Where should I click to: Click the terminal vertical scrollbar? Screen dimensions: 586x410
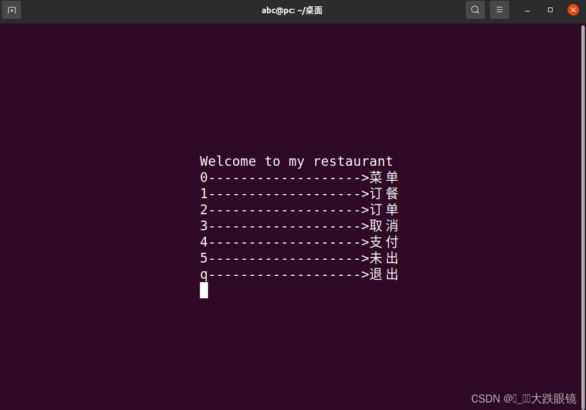click(x=583, y=217)
